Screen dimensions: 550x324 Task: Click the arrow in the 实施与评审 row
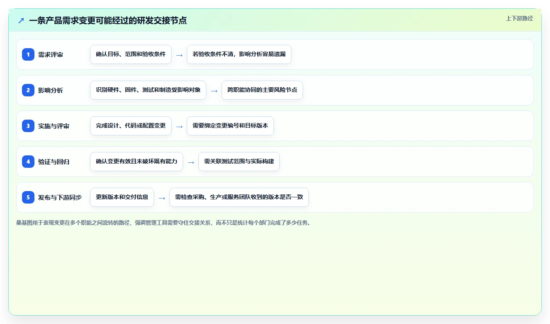(179, 126)
